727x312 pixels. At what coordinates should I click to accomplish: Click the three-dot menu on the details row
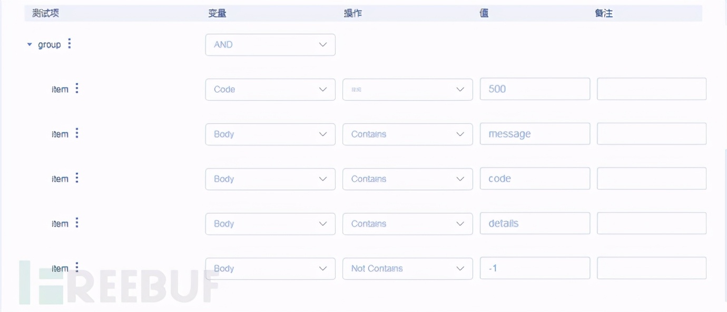77,223
